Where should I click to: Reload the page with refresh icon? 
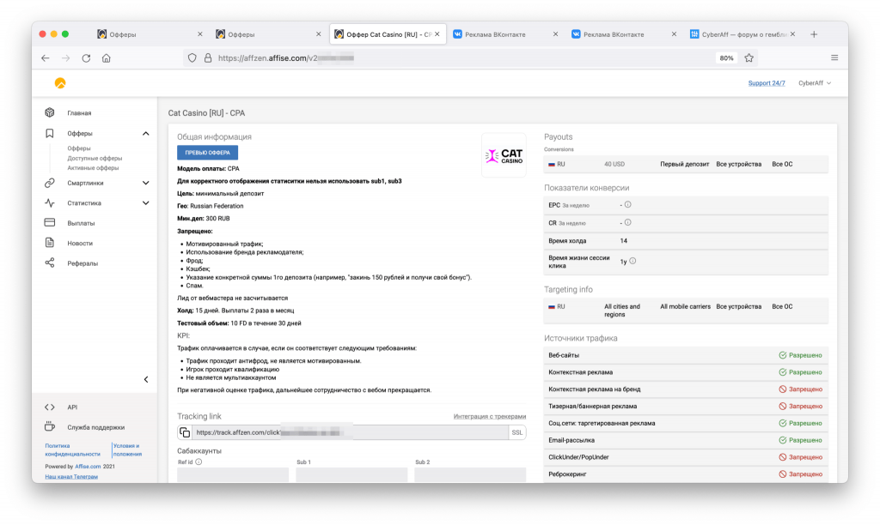pos(86,57)
